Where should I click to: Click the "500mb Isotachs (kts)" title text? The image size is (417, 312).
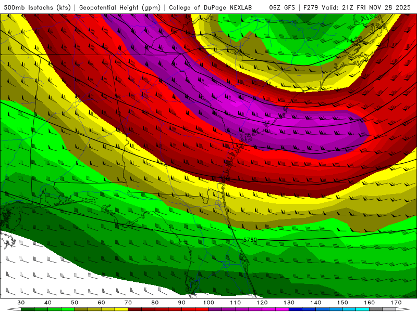pyautogui.click(x=37, y=7)
